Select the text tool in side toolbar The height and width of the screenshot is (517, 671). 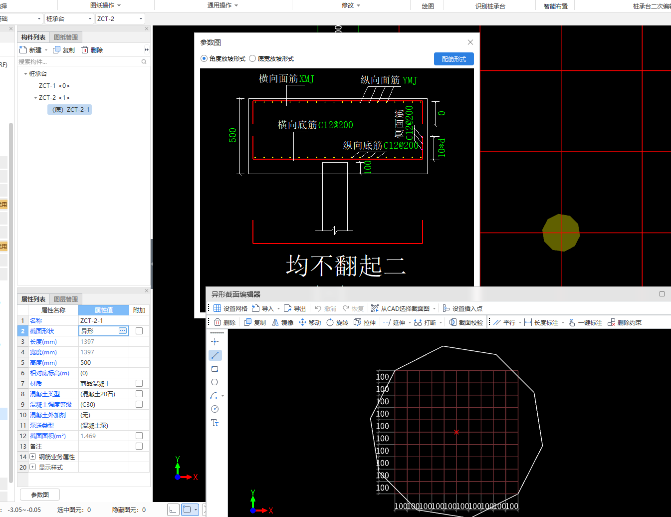215,423
